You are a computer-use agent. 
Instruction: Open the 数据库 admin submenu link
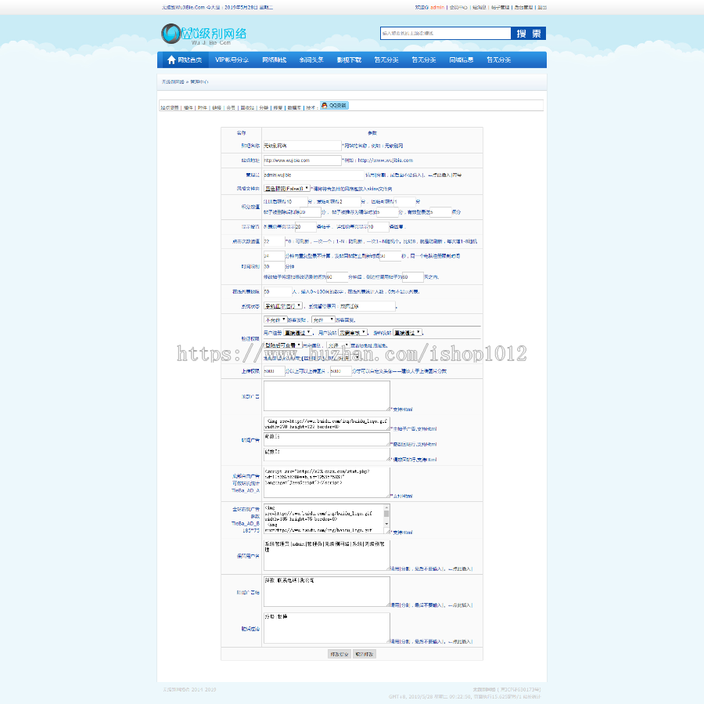[294, 108]
